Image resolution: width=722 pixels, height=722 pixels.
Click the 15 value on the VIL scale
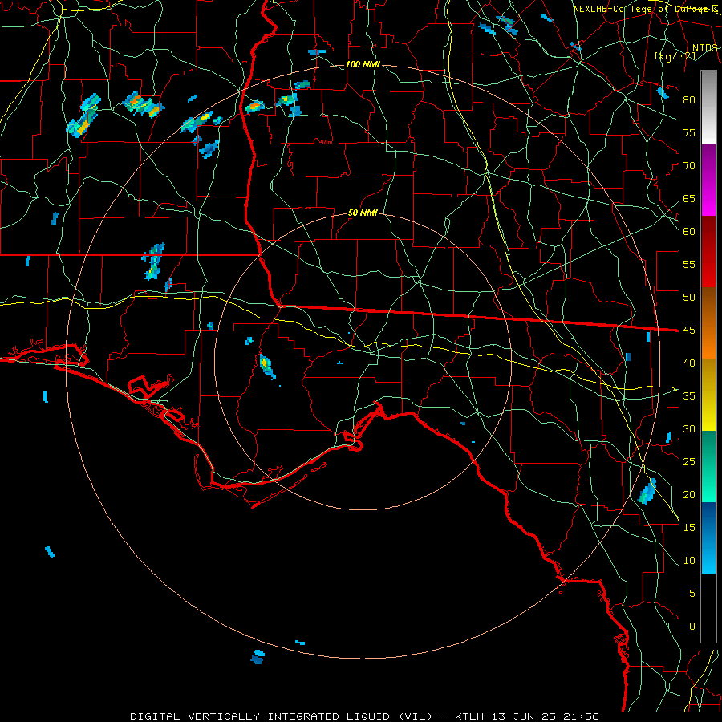coord(689,528)
